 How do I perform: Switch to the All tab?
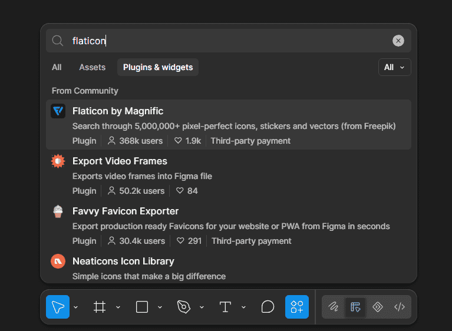57,67
